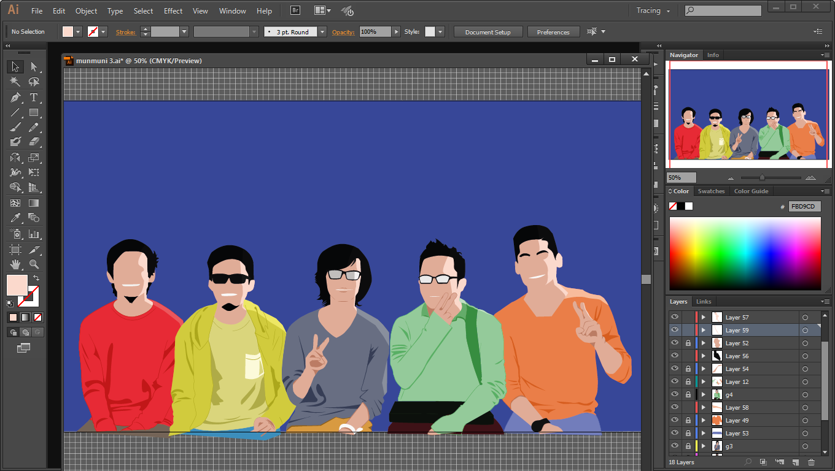Open the 3 pt. Round brush dropdown
This screenshot has height=471, width=835.
click(x=322, y=32)
